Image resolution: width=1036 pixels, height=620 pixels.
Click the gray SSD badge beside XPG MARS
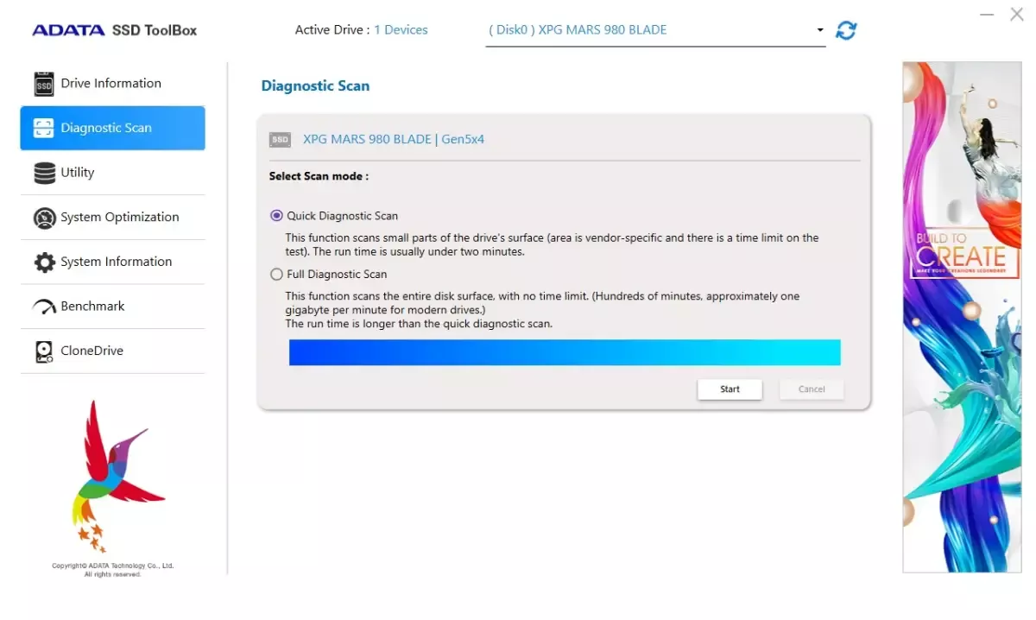pos(280,139)
